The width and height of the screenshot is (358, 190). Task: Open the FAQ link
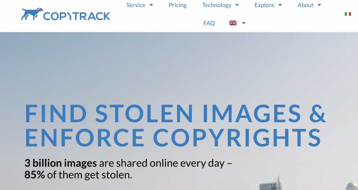[209, 23]
